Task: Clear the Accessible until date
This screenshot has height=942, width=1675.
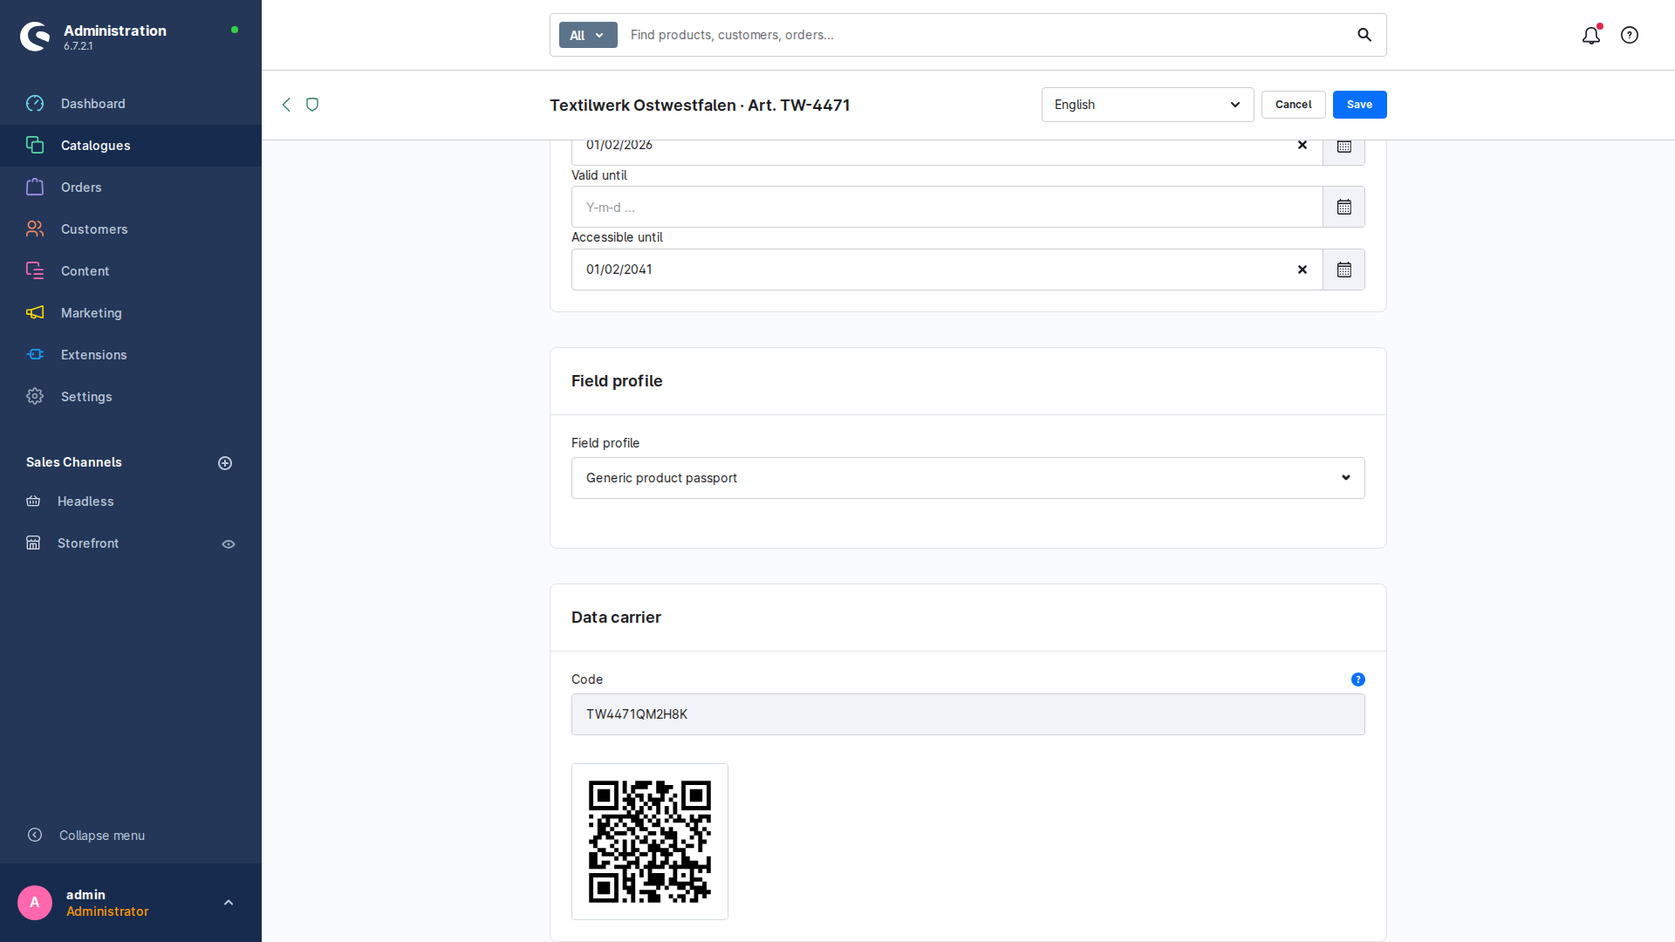Action: point(1302,270)
